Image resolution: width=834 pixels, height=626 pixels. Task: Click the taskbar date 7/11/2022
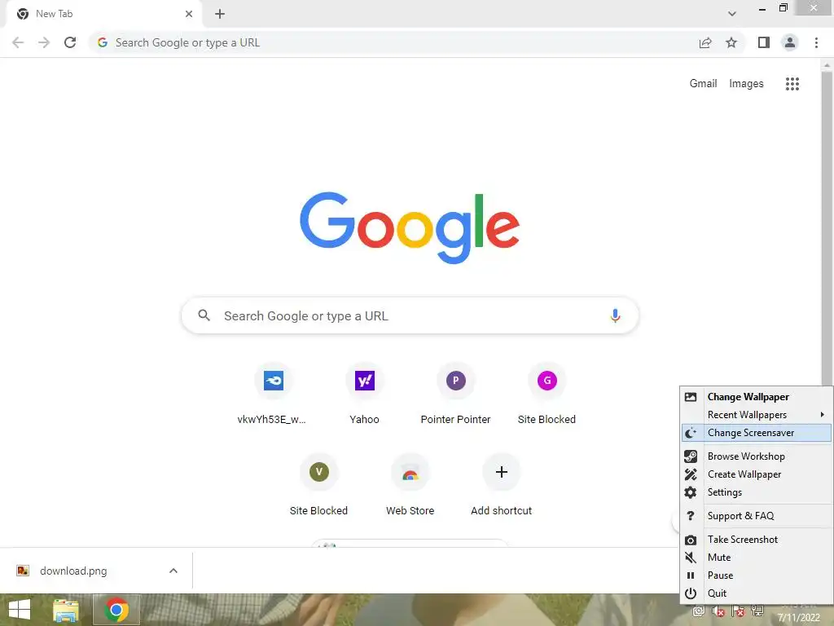798,618
